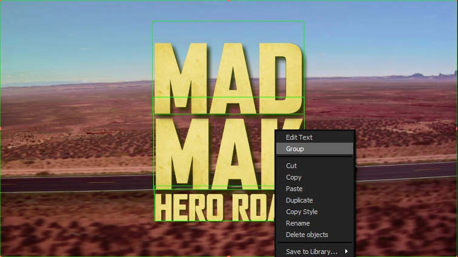
Task: Select Paste in the context menu
Action: click(294, 189)
